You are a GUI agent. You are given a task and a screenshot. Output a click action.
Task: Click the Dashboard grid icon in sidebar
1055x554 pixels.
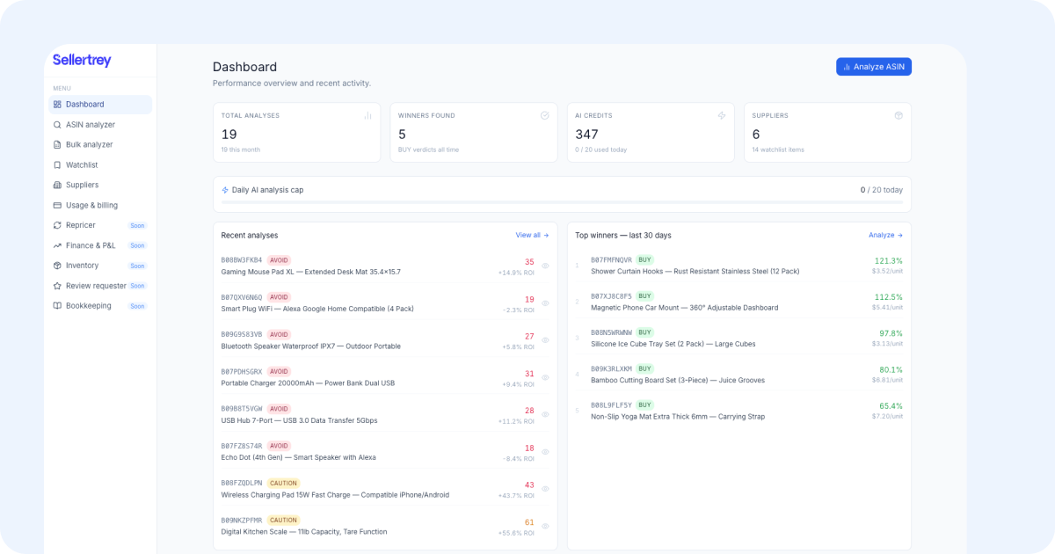[x=57, y=105]
